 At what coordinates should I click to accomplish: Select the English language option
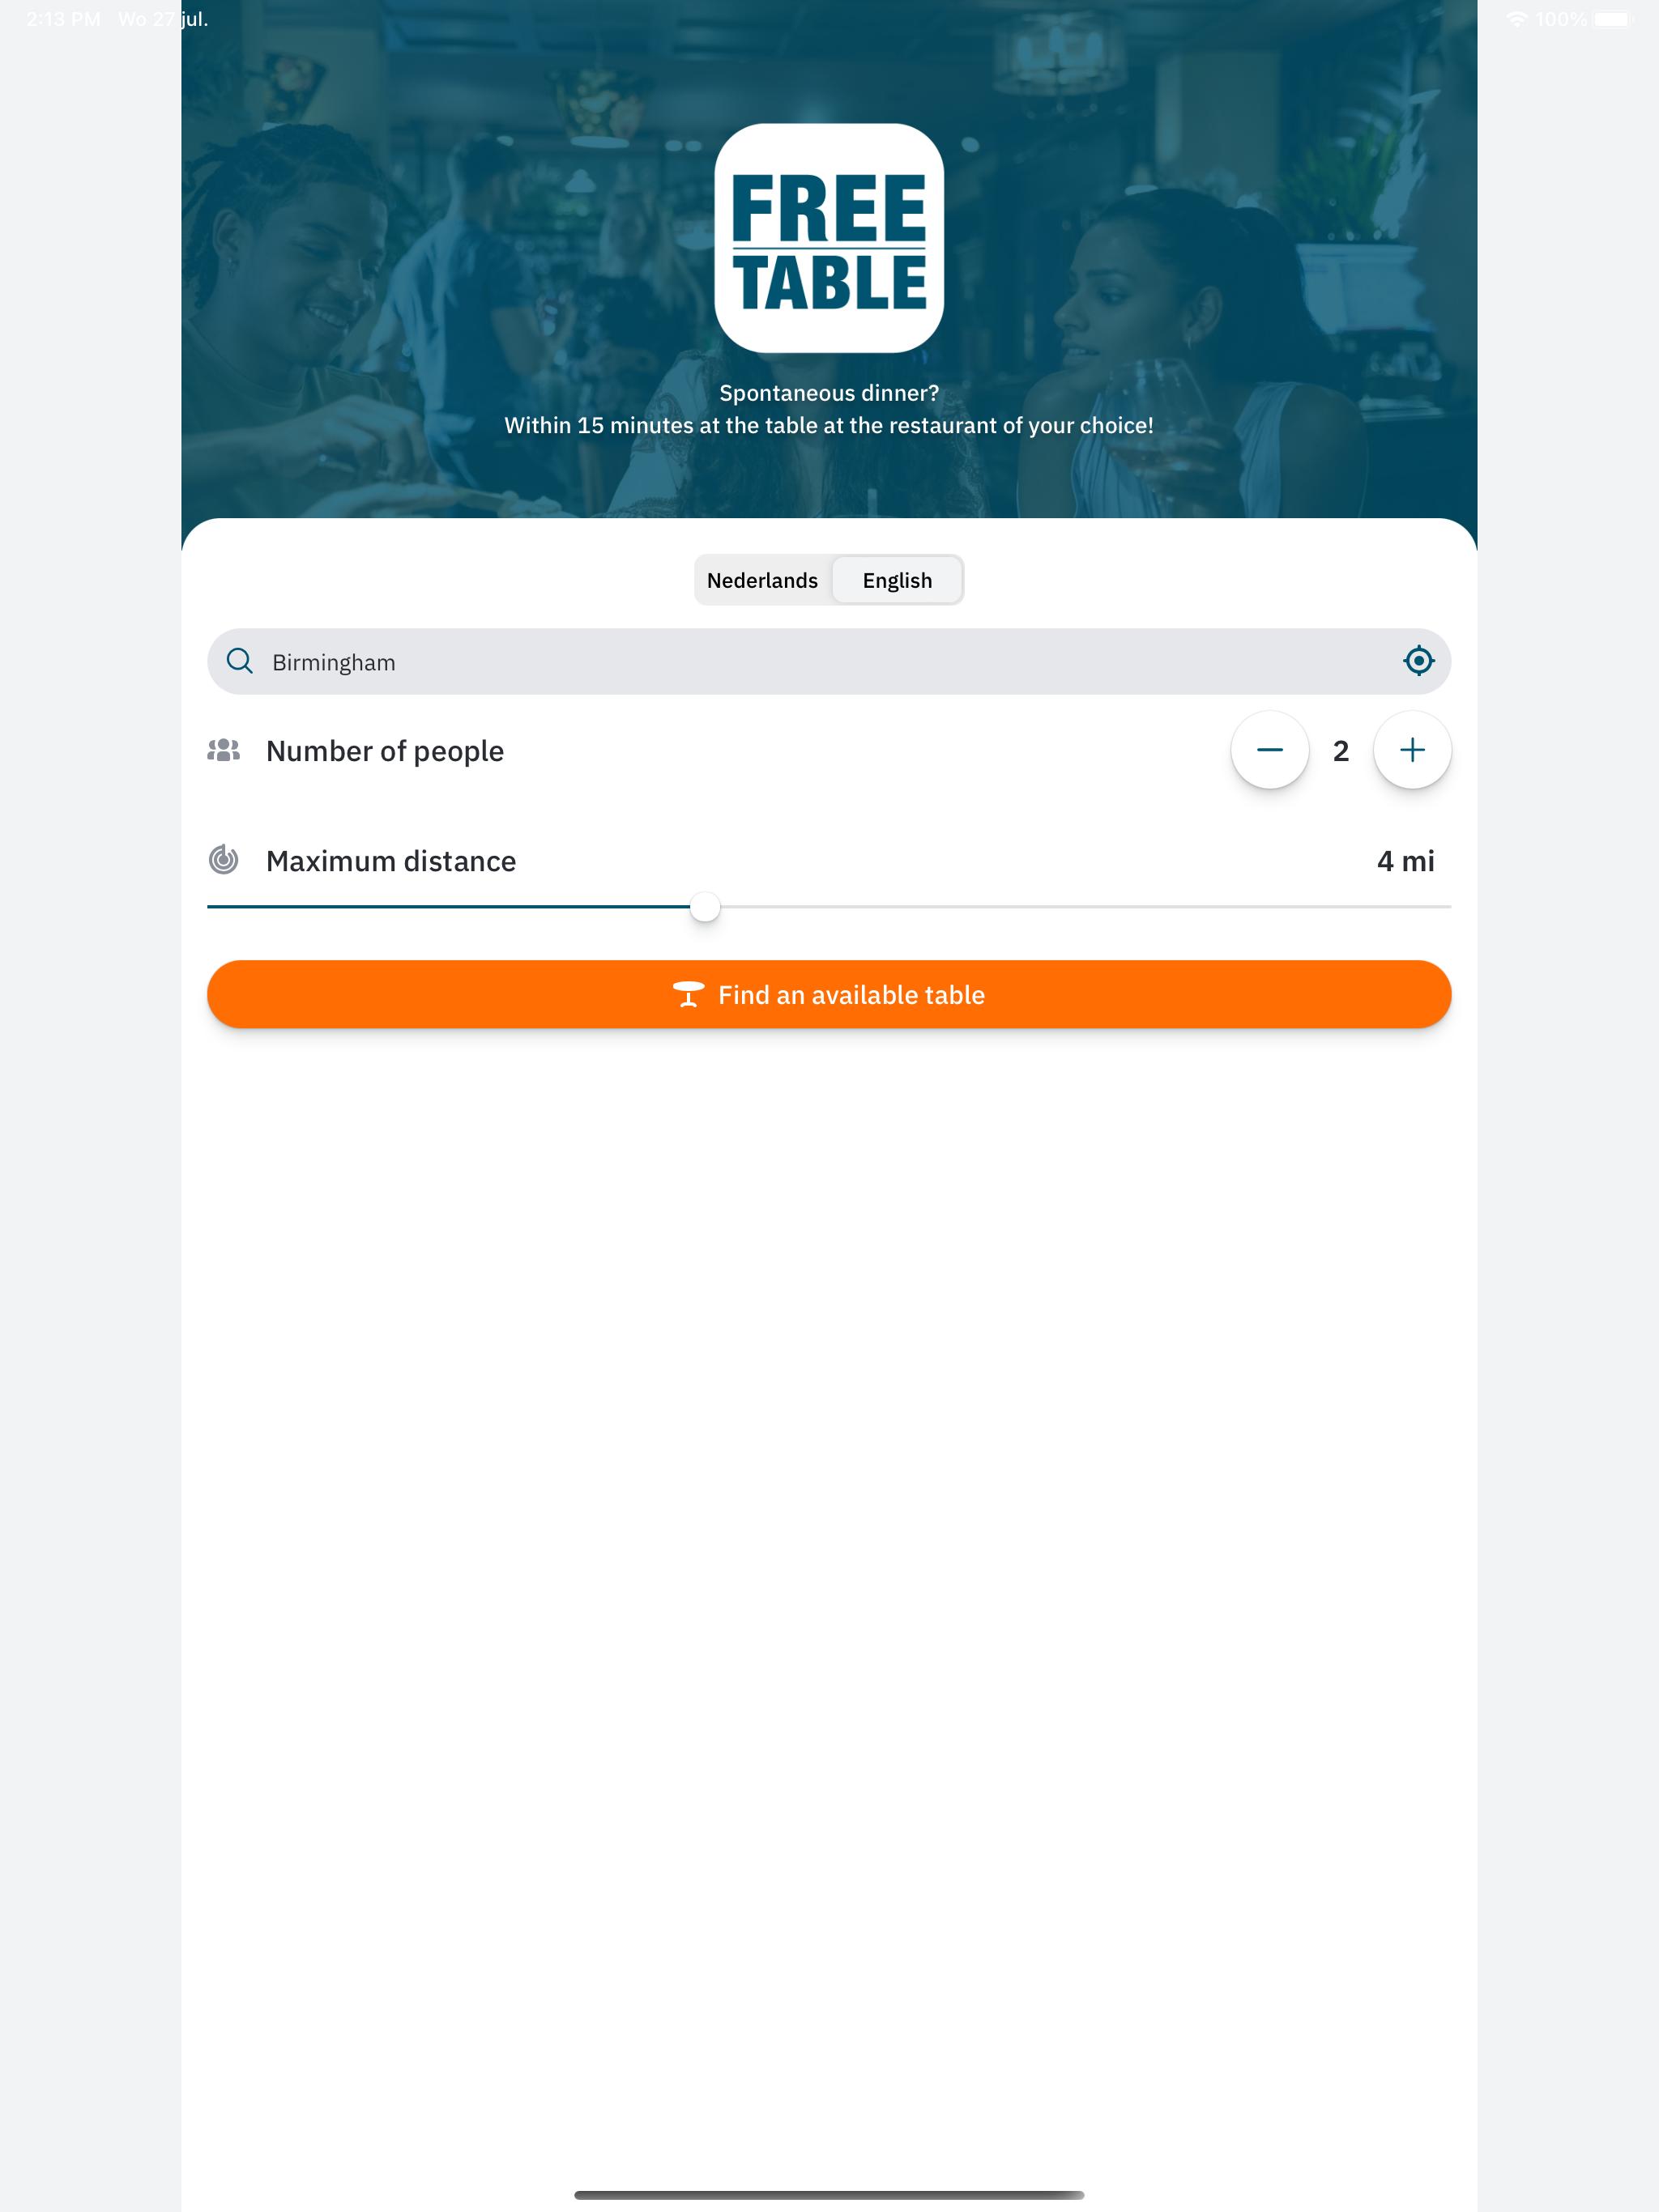click(x=898, y=580)
